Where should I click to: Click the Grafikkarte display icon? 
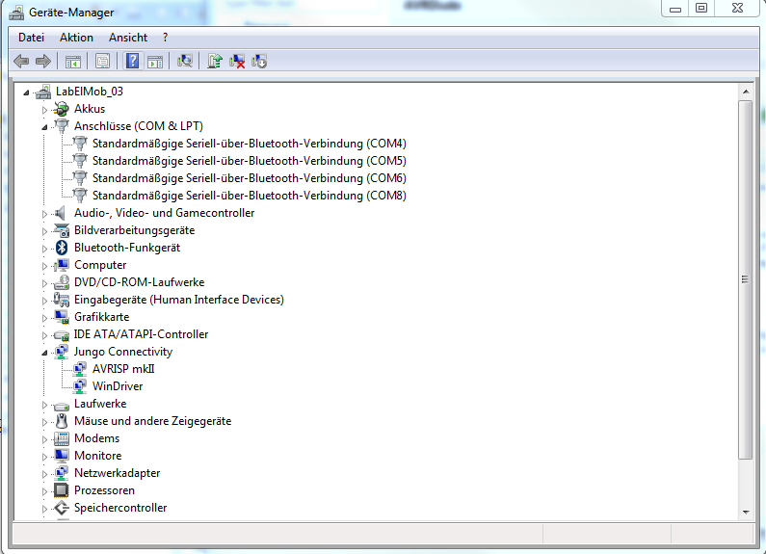click(62, 317)
